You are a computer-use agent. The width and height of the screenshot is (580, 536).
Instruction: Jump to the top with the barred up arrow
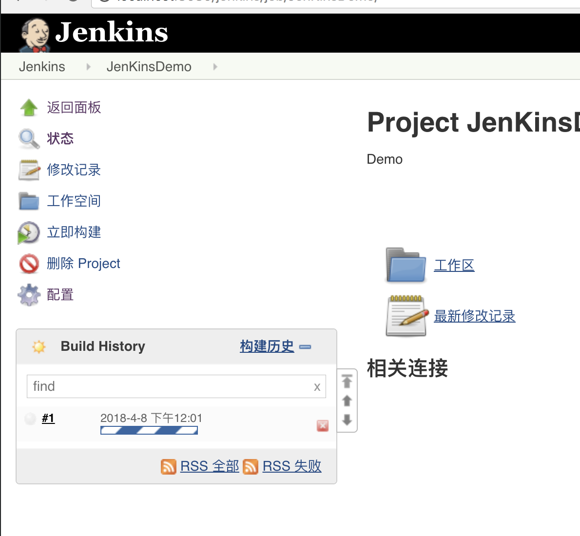347,381
